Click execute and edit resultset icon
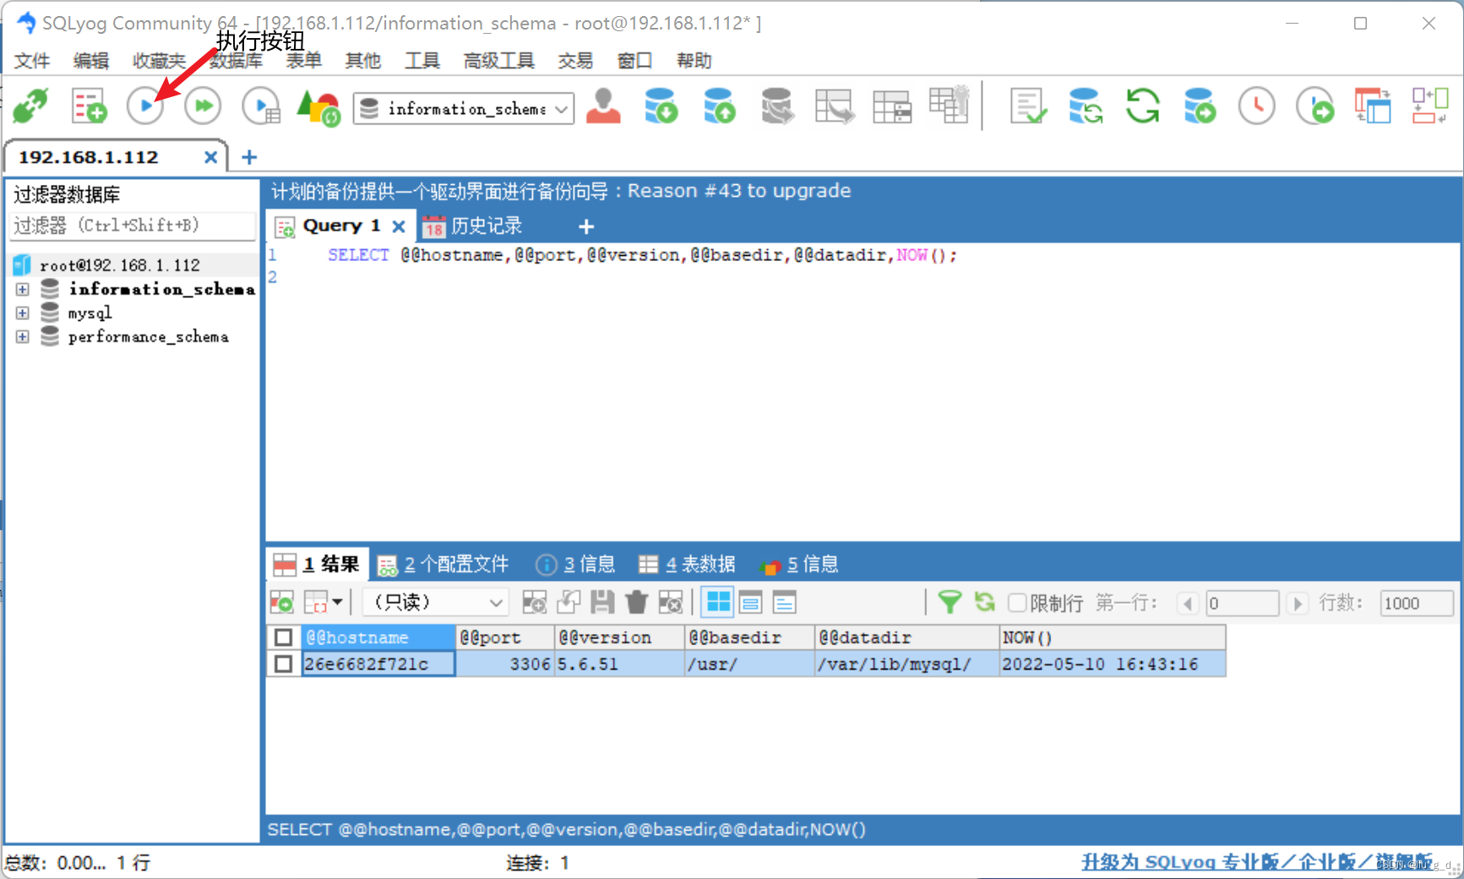Image resolution: width=1464 pixels, height=879 pixels. [x=261, y=106]
